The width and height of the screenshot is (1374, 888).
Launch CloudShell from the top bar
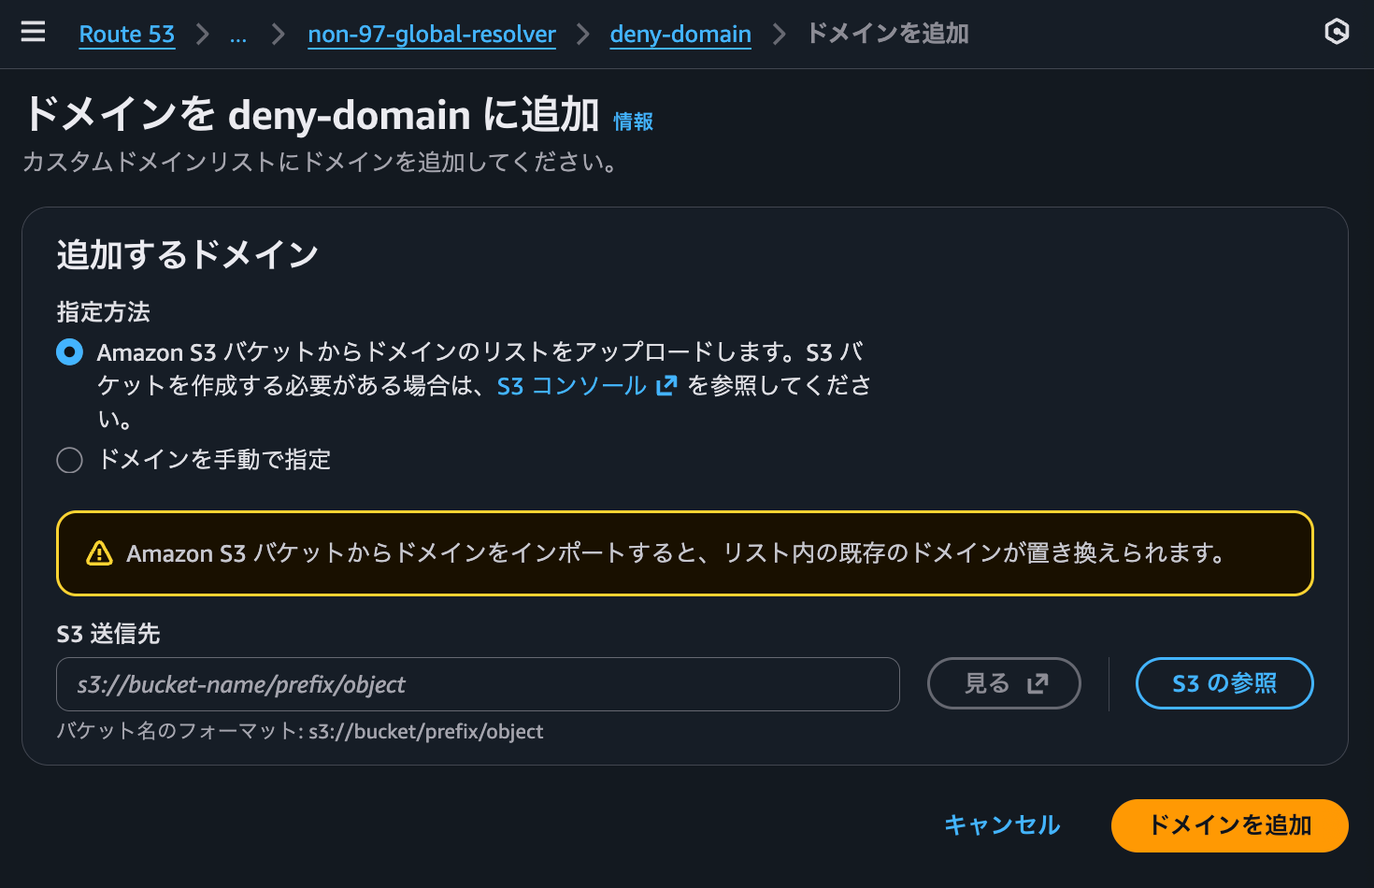click(1337, 32)
